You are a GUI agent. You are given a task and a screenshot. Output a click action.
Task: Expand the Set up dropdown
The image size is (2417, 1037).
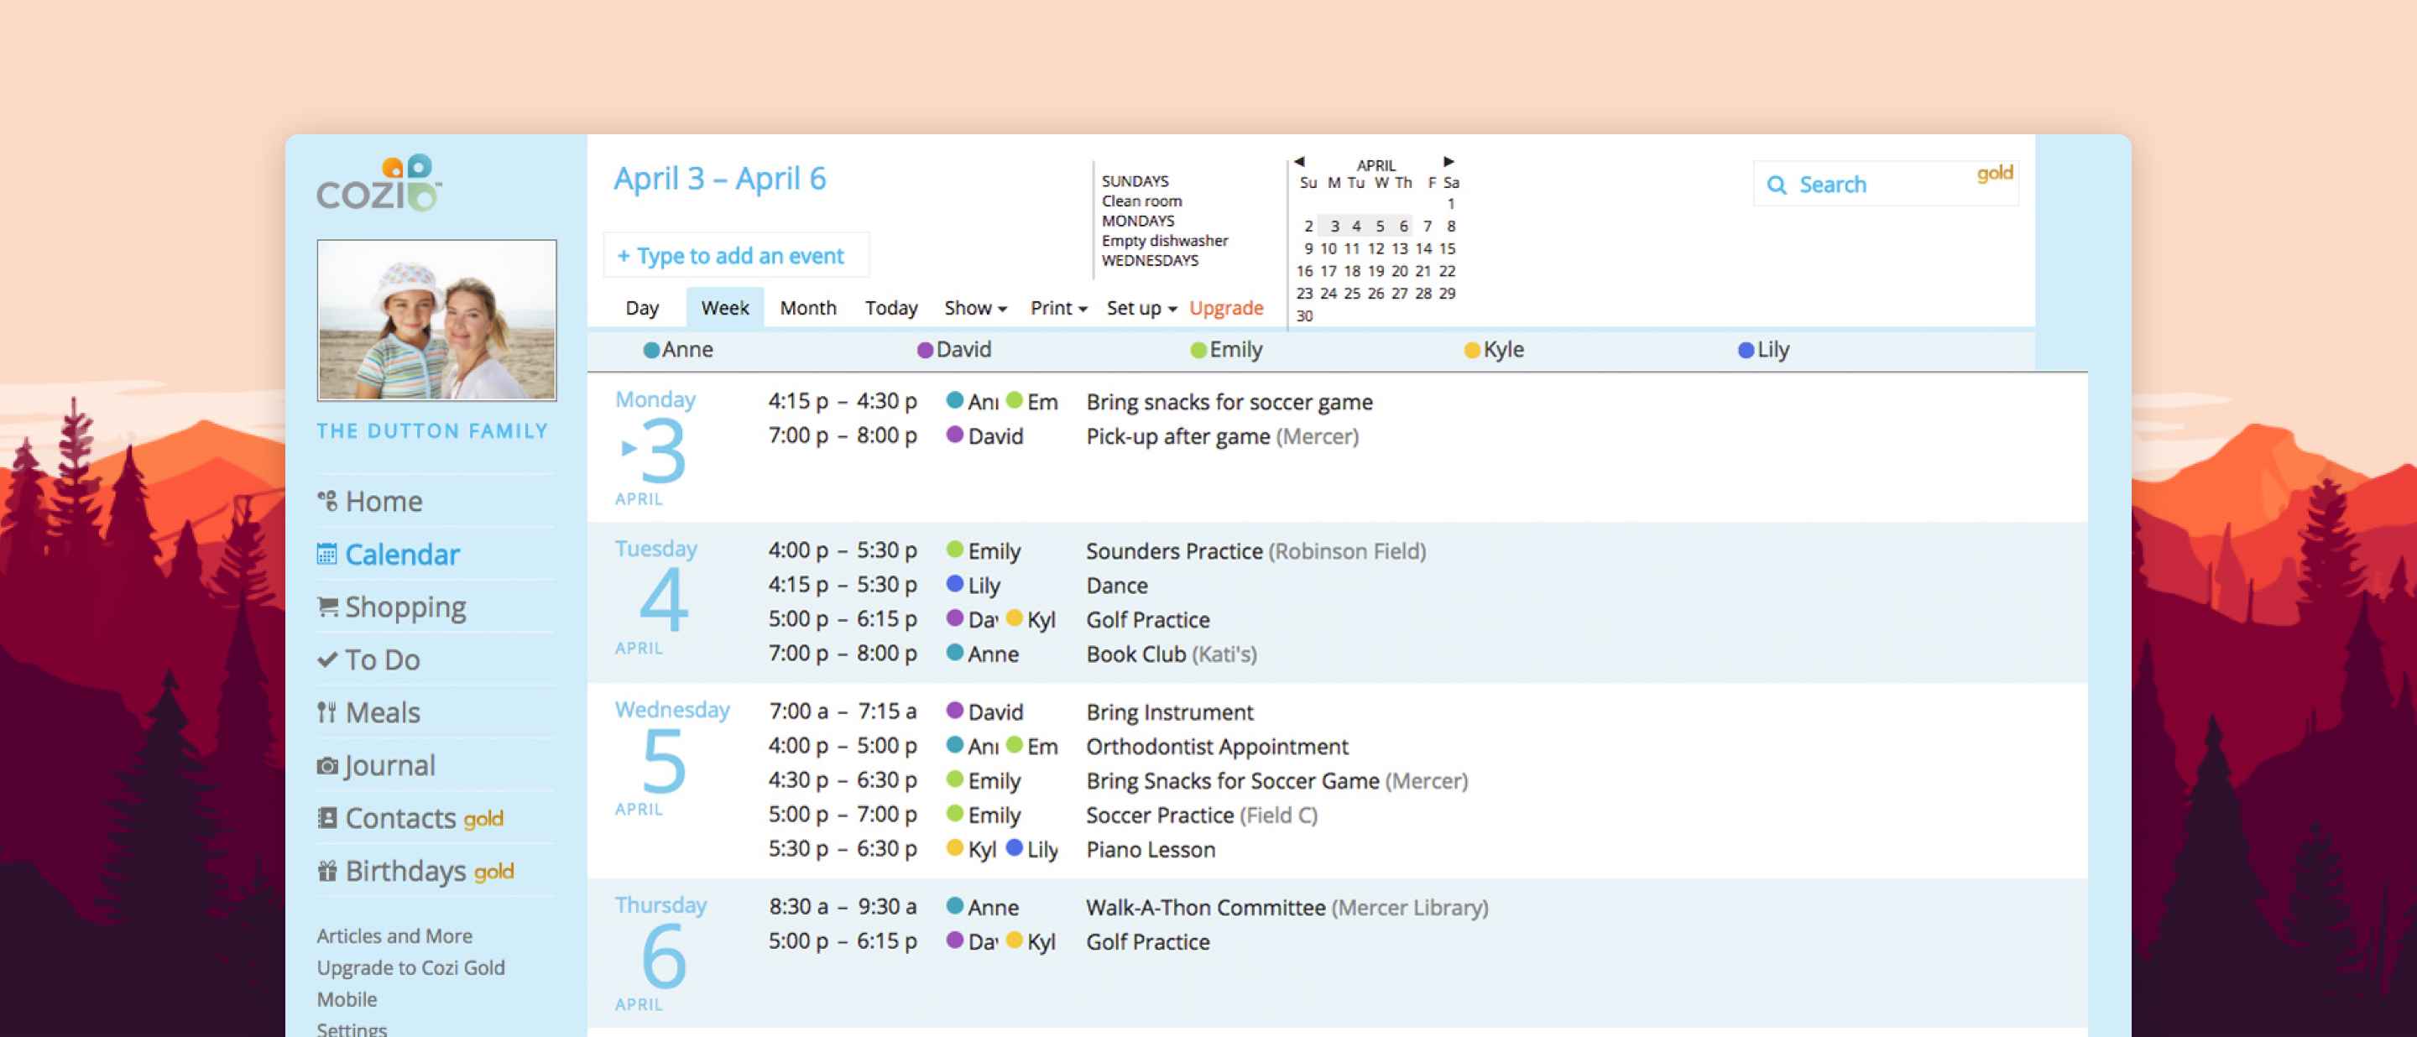(x=1138, y=308)
